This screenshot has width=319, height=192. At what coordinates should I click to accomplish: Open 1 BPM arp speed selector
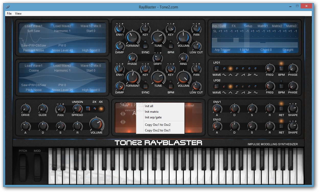244,50
